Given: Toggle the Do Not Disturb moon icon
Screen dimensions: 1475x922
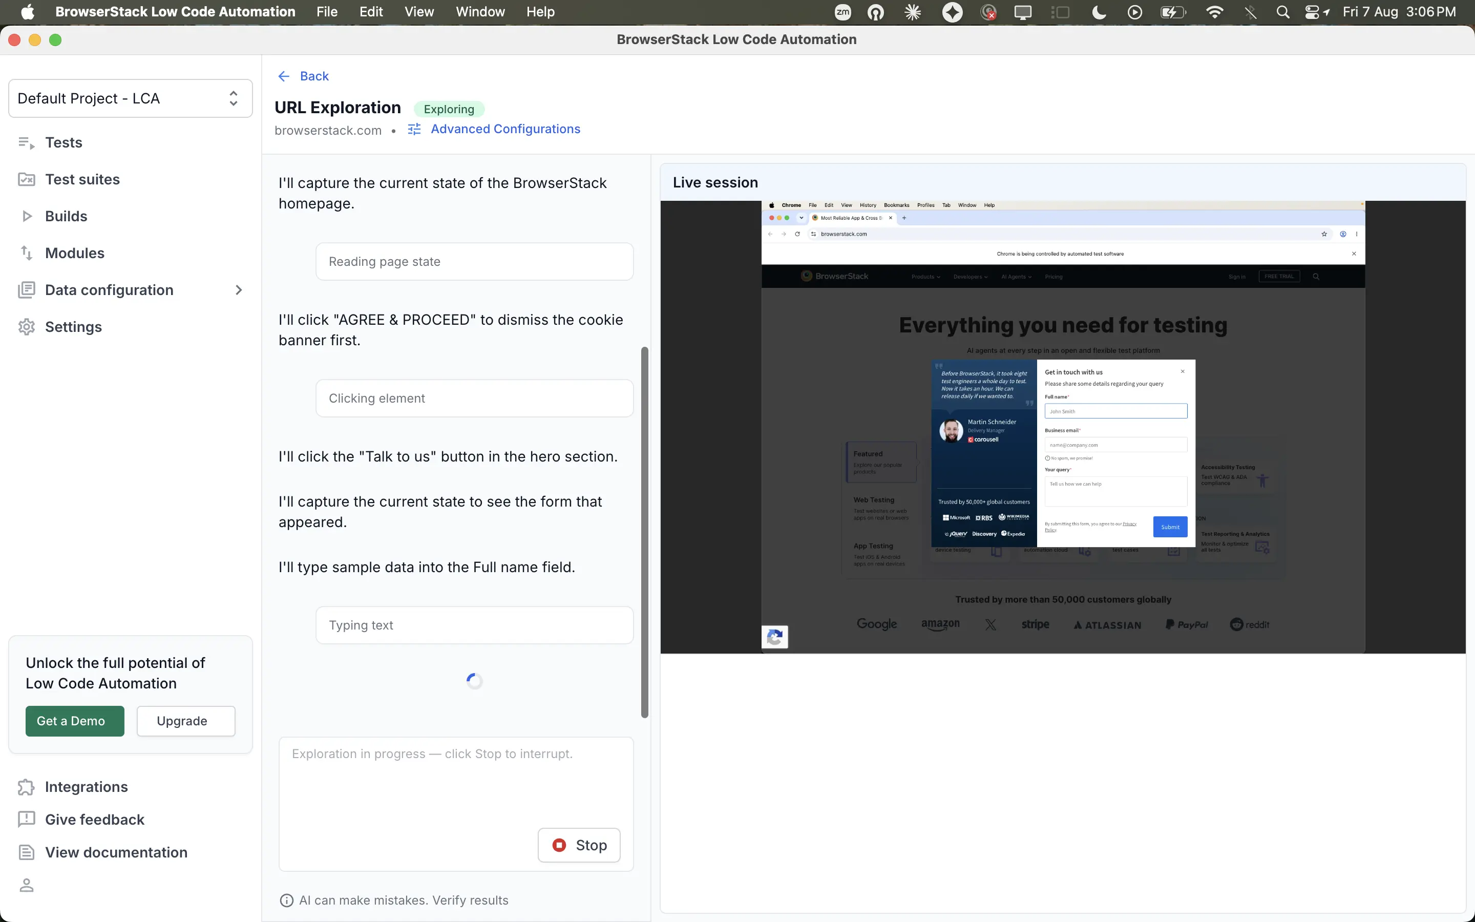Looking at the screenshot, I should tap(1099, 12).
